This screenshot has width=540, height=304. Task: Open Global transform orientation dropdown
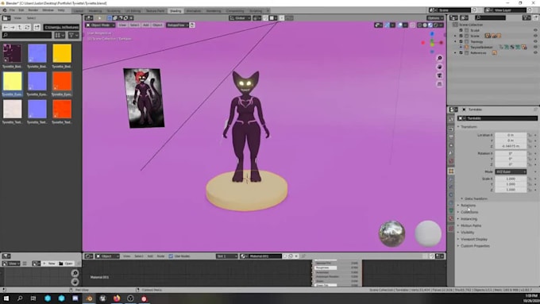(240, 18)
